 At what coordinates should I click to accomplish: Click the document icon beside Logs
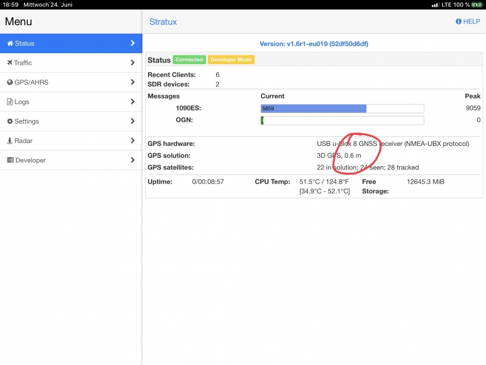click(10, 102)
